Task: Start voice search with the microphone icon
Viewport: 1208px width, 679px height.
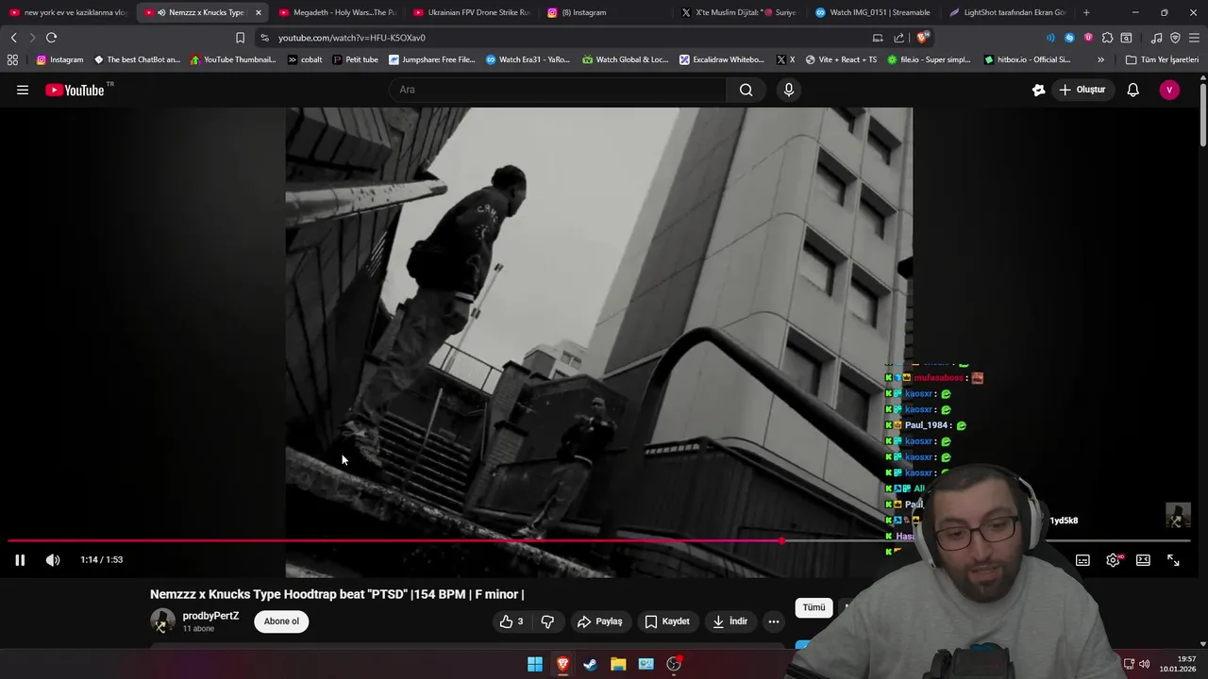Action: (789, 90)
